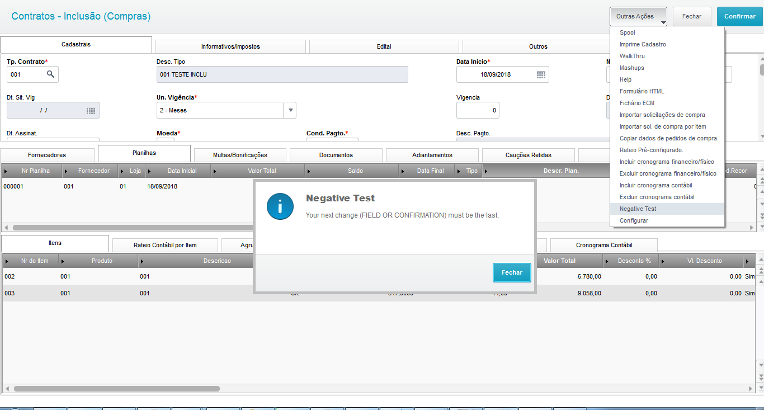The image size is (764, 410).
Task: Open the Multas/Bonificações tab
Action: tap(240, 155)
